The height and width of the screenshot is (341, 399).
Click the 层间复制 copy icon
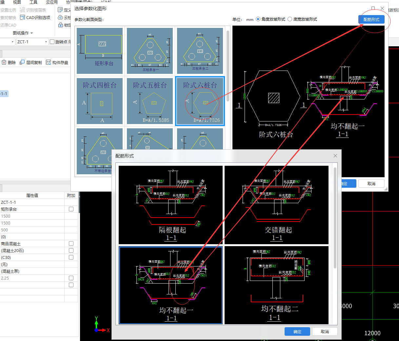pyautogui.click(x=22, y=62)
